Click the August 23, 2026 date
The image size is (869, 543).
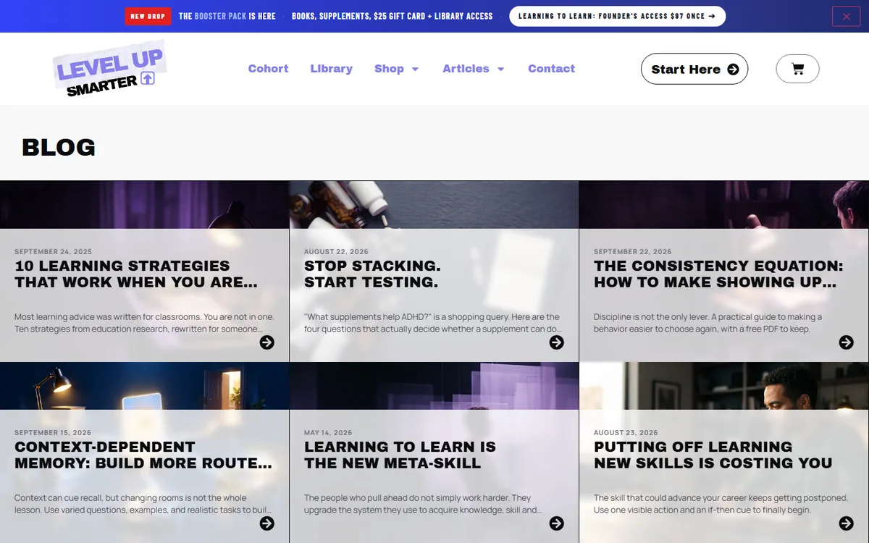[x=626, y=433]
